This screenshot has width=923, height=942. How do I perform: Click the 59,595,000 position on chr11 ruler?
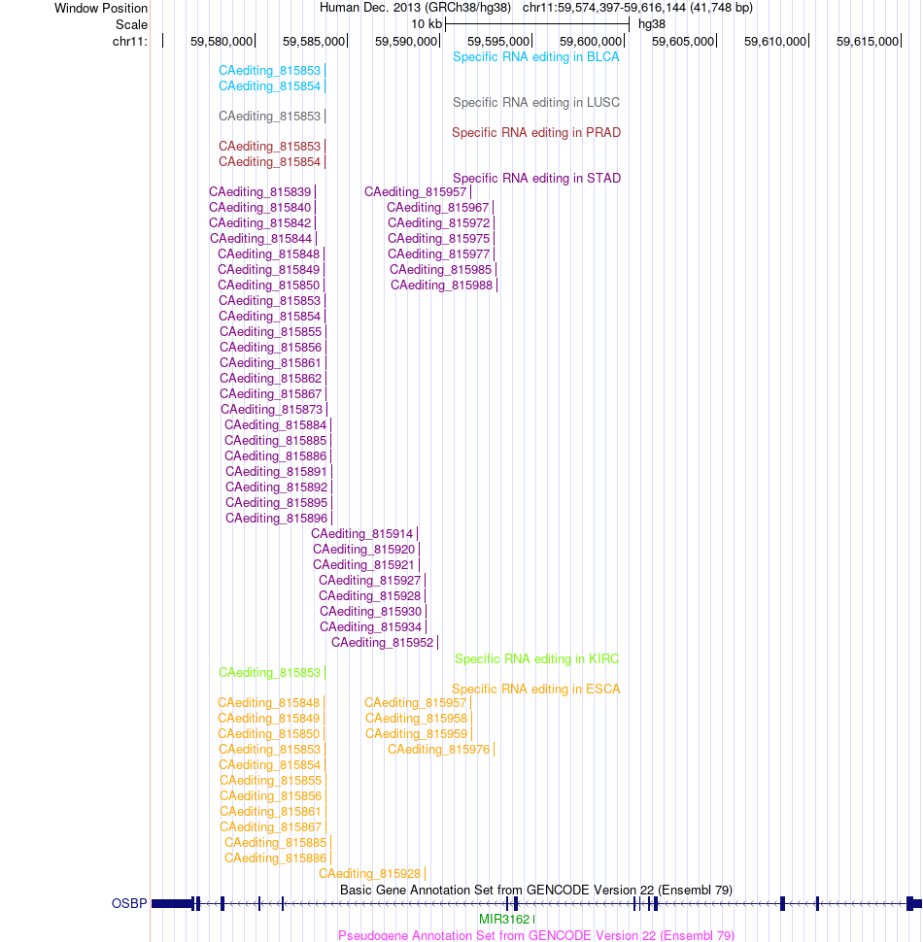[498, 42]
